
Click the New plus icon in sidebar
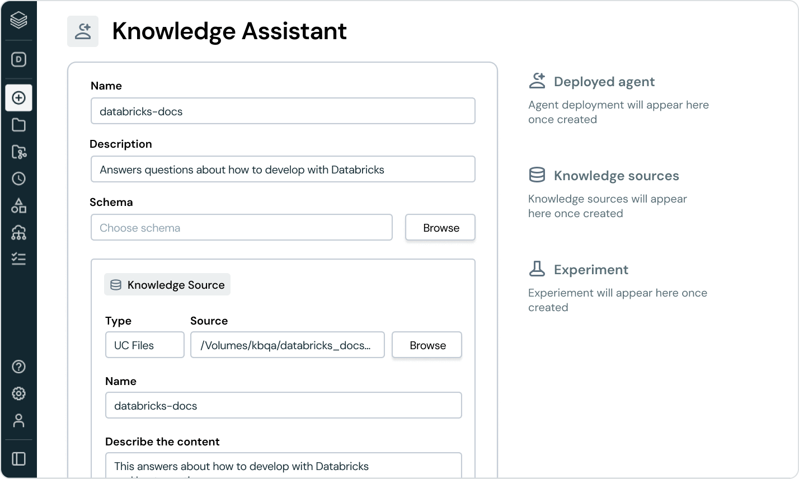coord(18,98)
